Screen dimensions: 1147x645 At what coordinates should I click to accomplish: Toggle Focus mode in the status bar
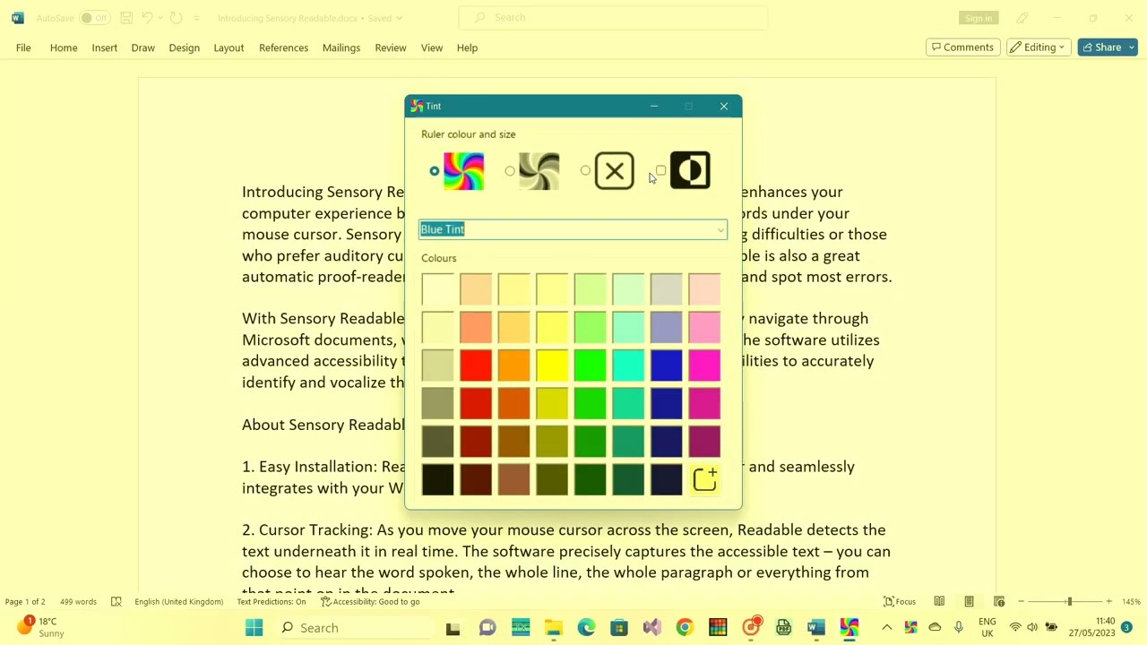pyautogui.click(x=900, y=602)
